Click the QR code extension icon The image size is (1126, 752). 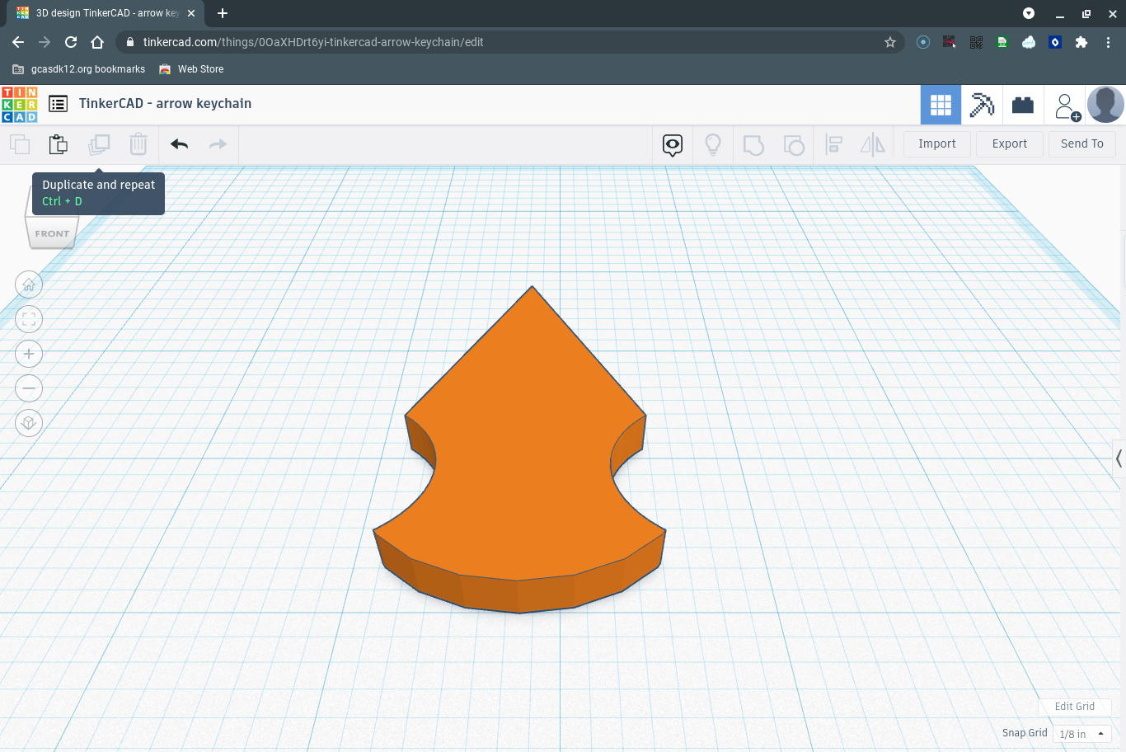(976, 42)
